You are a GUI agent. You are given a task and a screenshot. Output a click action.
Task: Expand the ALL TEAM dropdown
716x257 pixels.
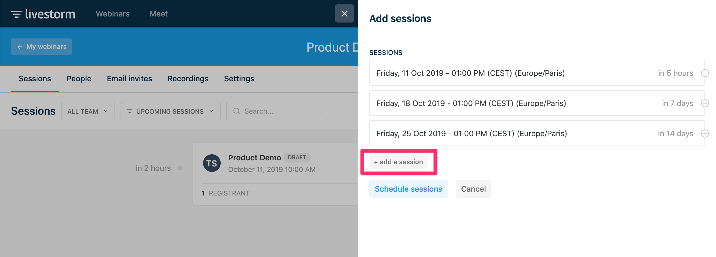click(x=88, y=111)
